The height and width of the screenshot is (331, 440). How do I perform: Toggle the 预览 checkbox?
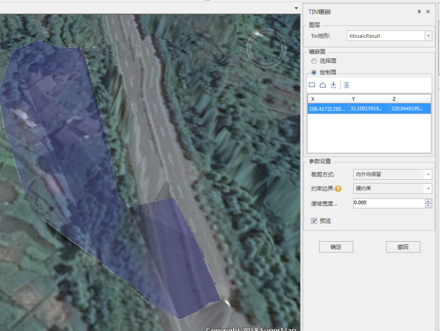pyautogui.click(x=314, y=221)
